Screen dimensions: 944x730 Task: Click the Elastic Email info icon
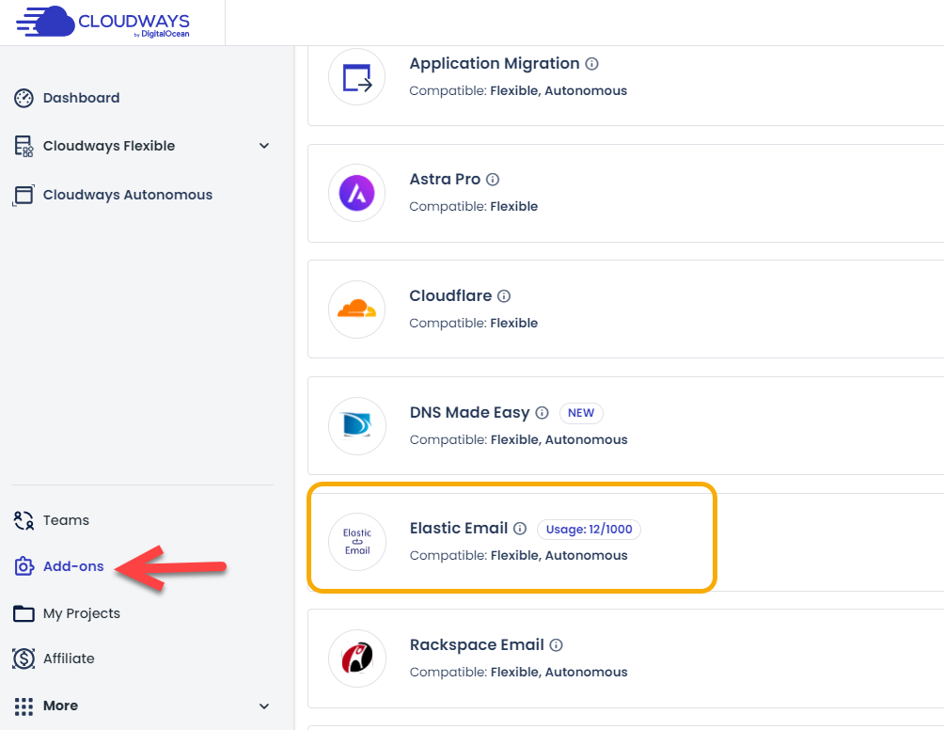click(x=520, y=528)
